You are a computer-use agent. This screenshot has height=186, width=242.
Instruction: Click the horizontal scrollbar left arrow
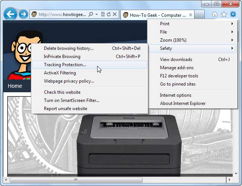click(x=6, y=180)
